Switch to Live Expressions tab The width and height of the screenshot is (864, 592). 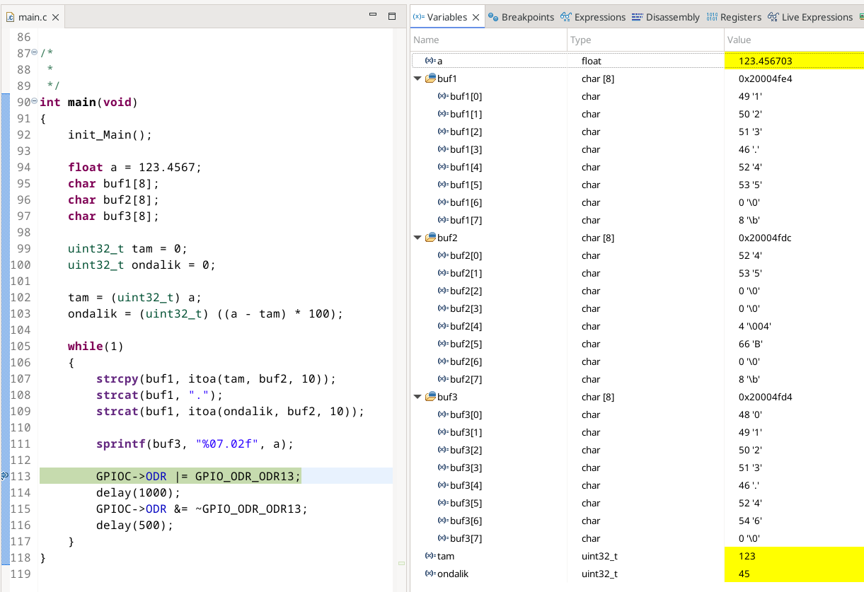coord(811,17)
